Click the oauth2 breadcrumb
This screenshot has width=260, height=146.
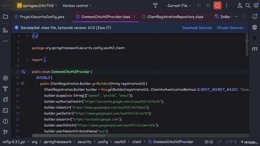(x=120, y=142)
